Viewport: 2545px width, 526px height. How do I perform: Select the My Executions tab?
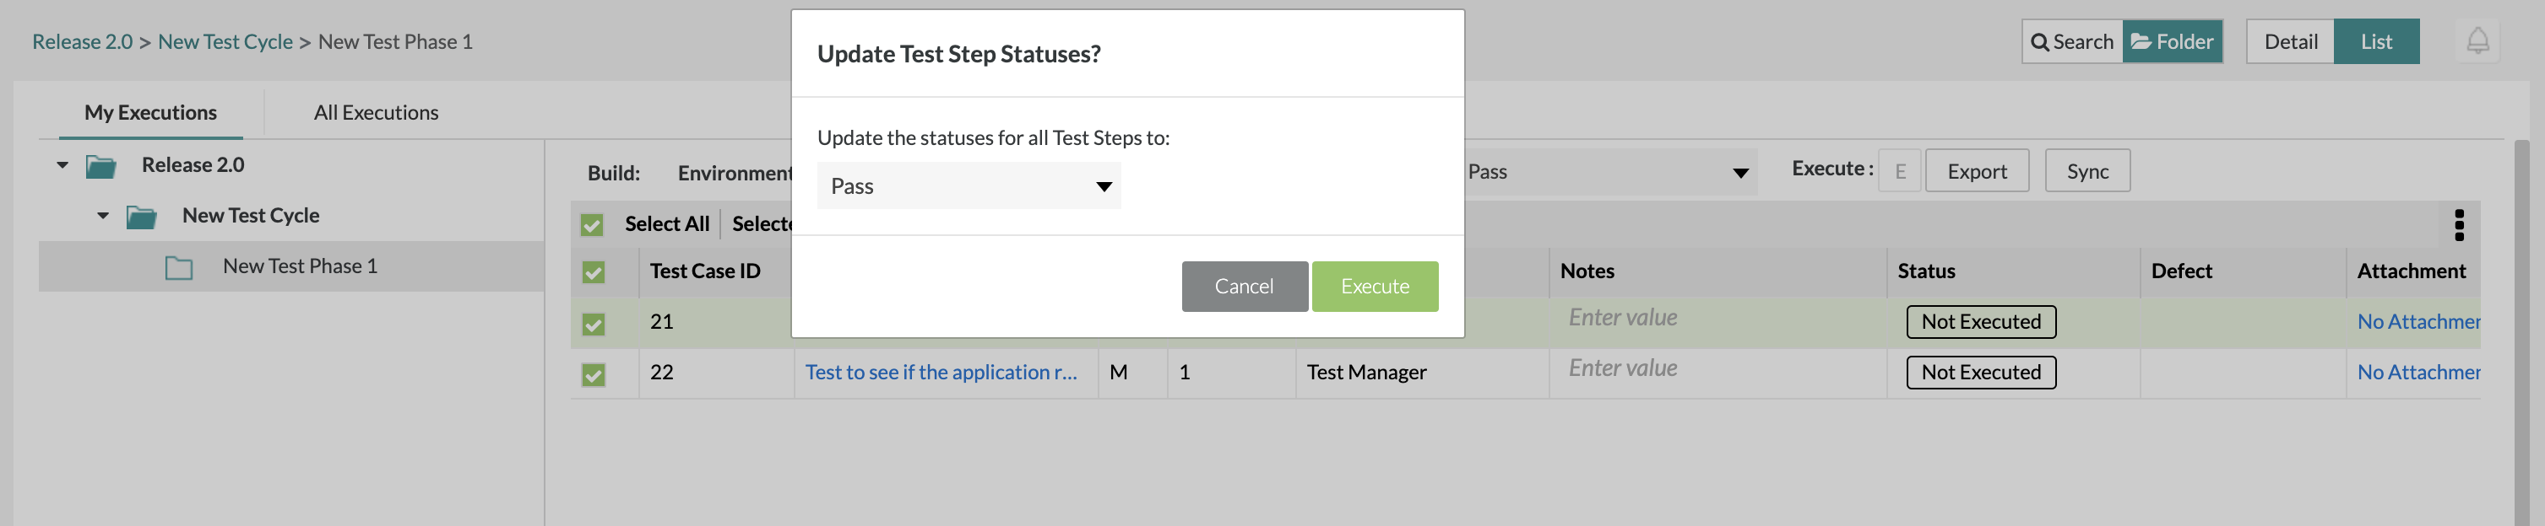point(150,112)
